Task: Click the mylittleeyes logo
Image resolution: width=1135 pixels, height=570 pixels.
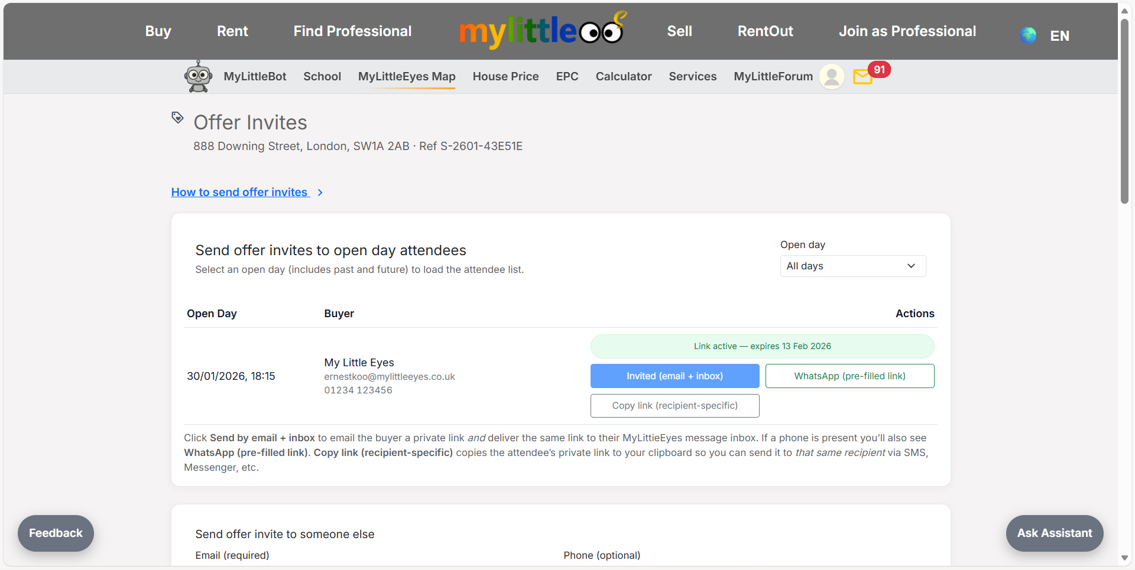Action: 542,31
